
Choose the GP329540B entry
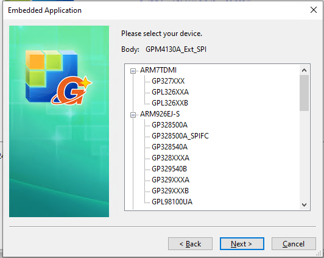click(169, 168)
